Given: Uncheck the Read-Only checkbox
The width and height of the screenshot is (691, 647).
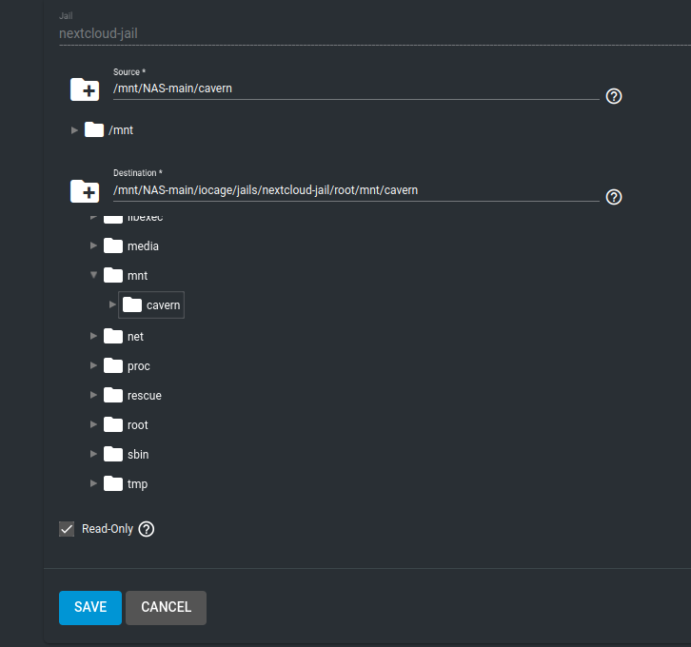Looking at the screenshot, I should (67, 529).
